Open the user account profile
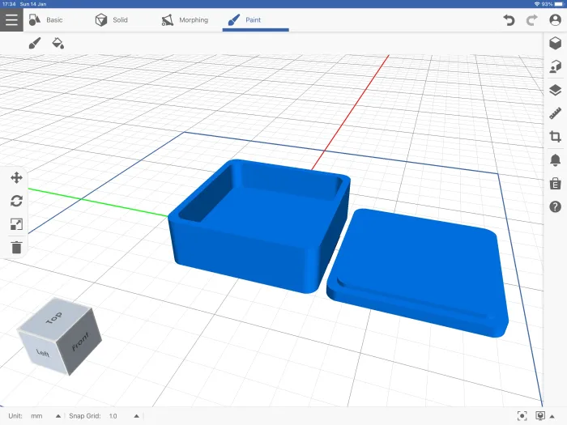The height and width of the screenshot is (425, 567). [555, 20]
